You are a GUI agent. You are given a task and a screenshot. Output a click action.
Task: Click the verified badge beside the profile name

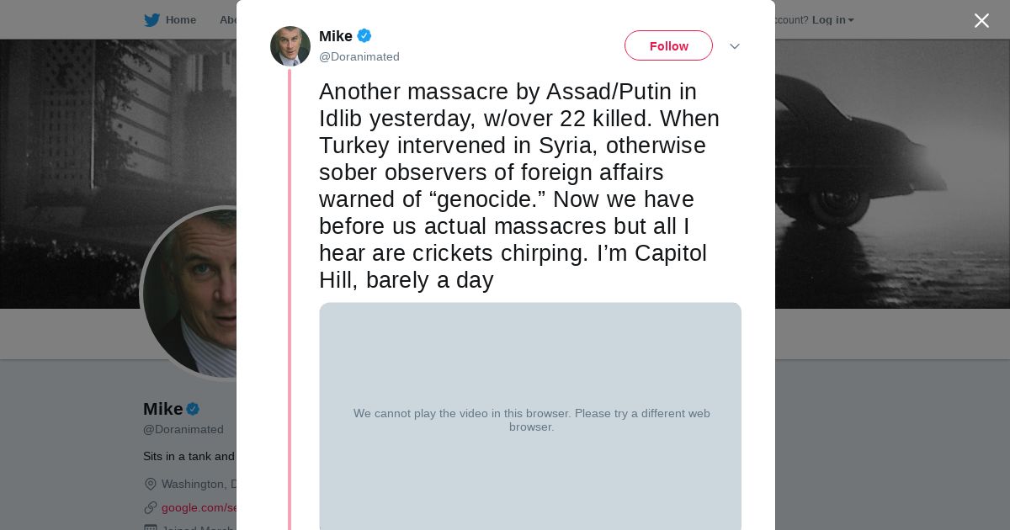pyautogui.click(x=193, y=409)
